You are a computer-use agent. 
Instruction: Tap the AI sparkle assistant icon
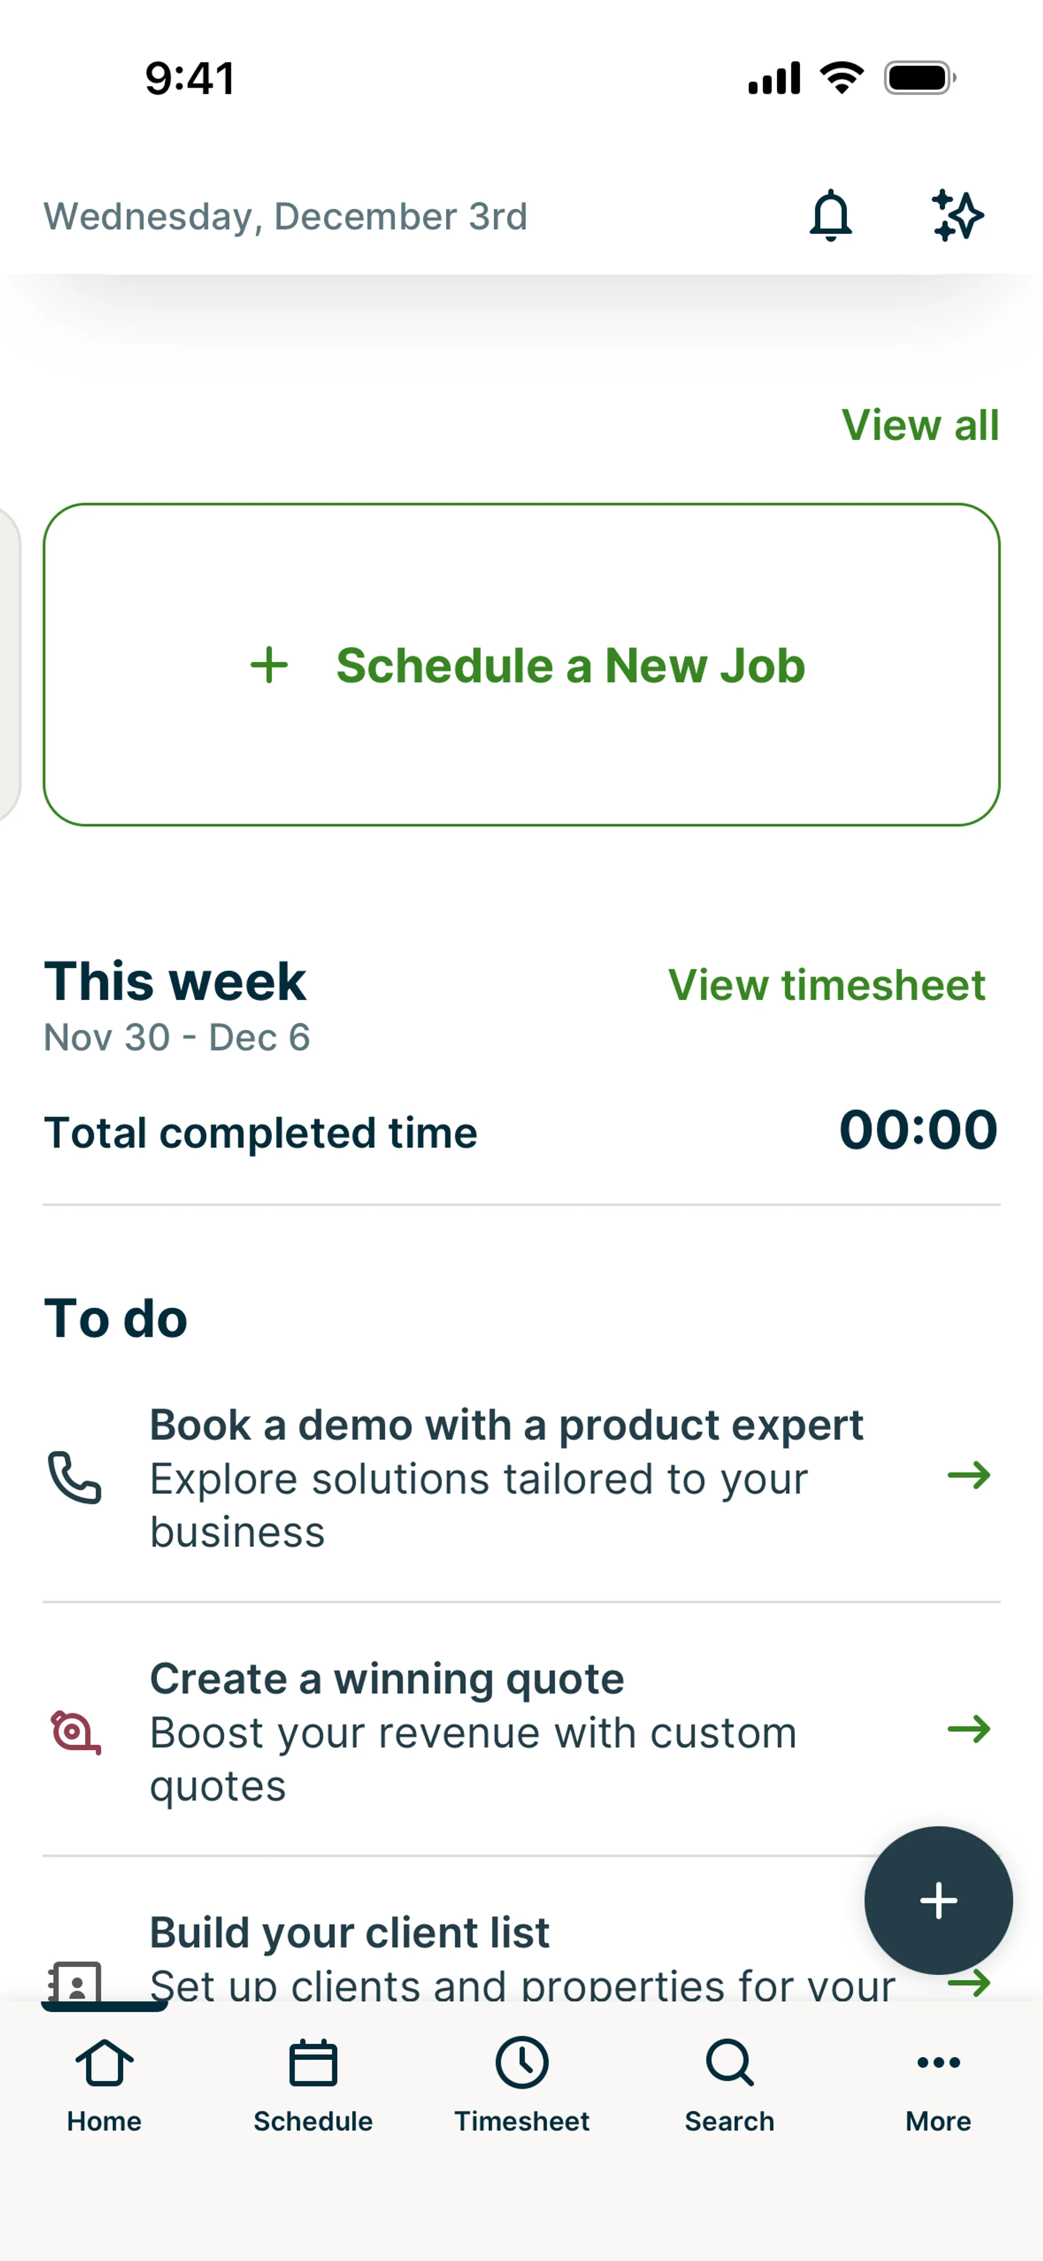tap(956, 216)
